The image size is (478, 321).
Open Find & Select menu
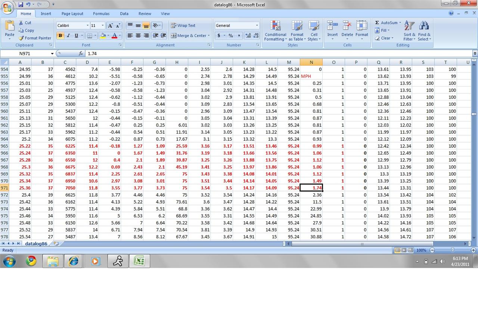(x=424, y=31)
